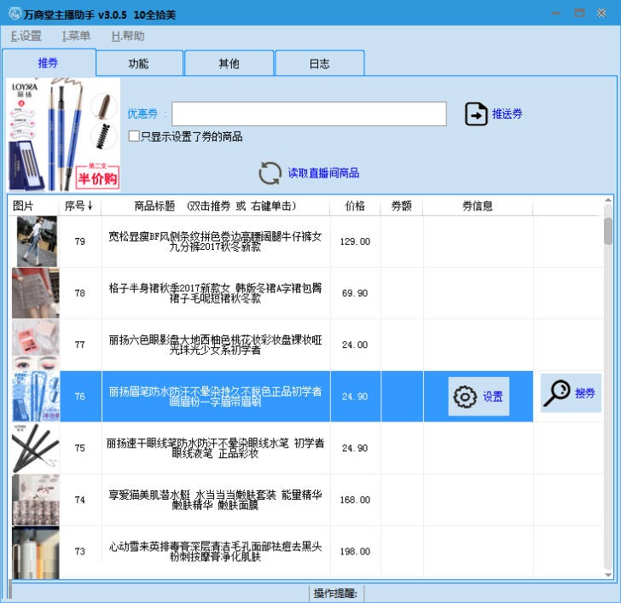The height and width of the screenshot is (603, 621).
Task: Open the H.帮助 menu
Action: pyautogui.click(x=127, y=36)
